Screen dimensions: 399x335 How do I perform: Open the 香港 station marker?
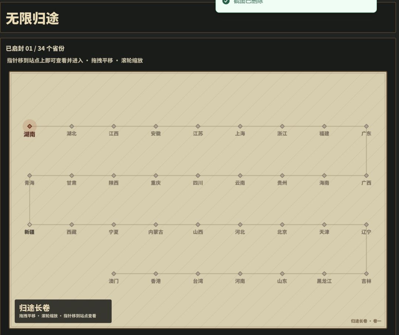[156, 274]
